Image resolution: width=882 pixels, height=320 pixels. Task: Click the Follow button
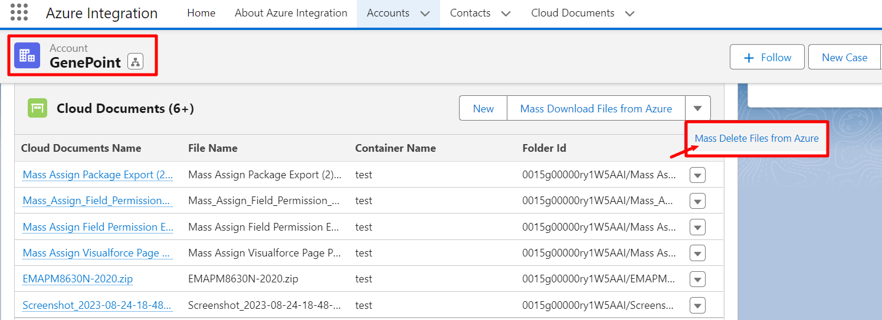pyautogui.click(x=767, y=57)
